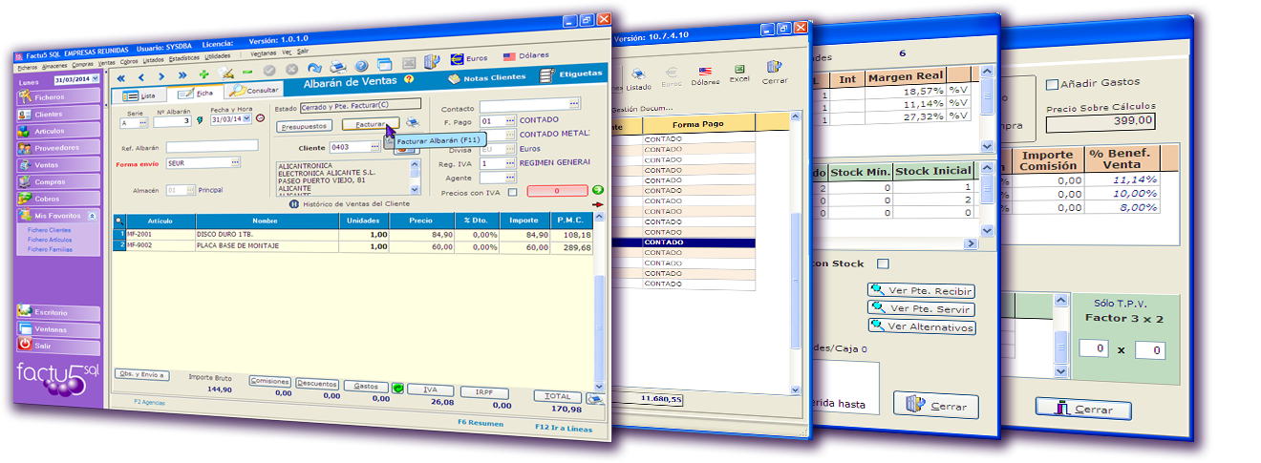Click green arrow icon beside Precios con IVA

click(598, 190)
